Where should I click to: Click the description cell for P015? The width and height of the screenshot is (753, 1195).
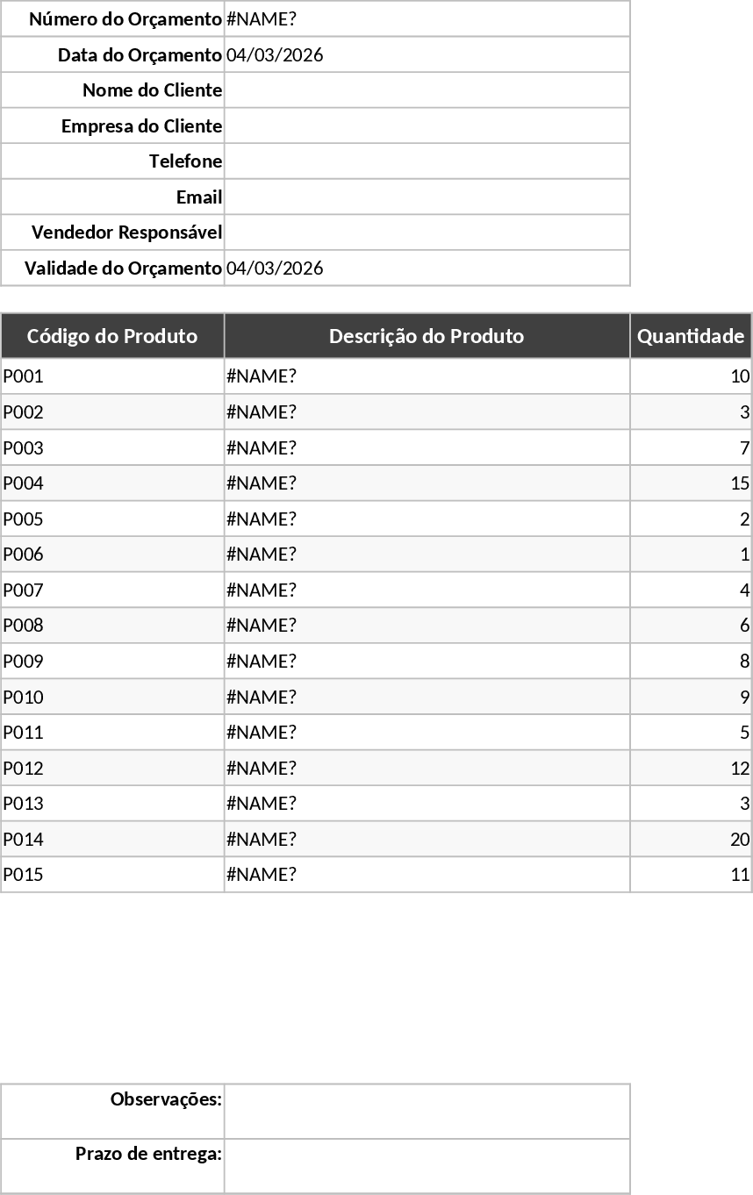[427, 875]
